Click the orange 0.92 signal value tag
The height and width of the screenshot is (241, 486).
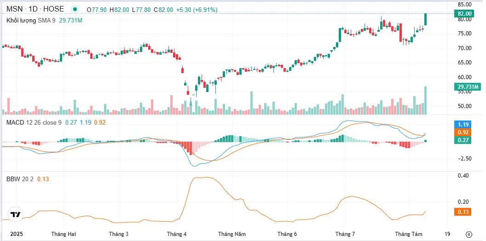tap(463, 132)
